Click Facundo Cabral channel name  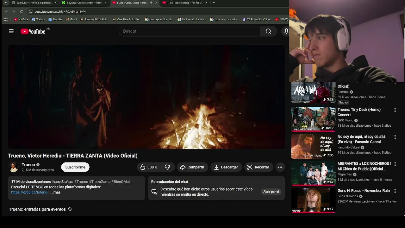tap(349, 147)
